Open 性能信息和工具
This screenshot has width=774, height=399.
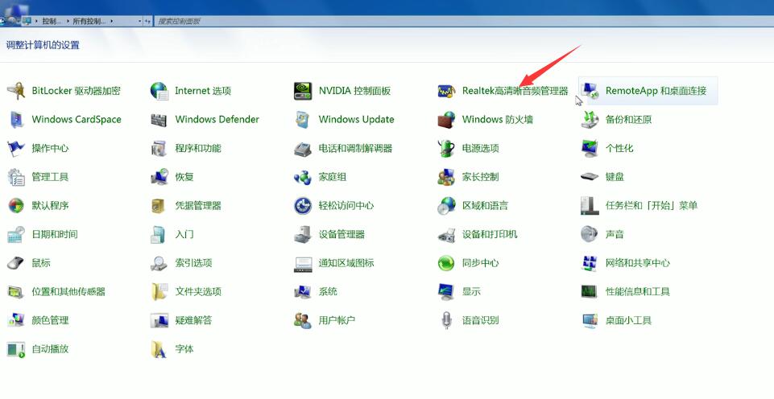pos(626,291)
